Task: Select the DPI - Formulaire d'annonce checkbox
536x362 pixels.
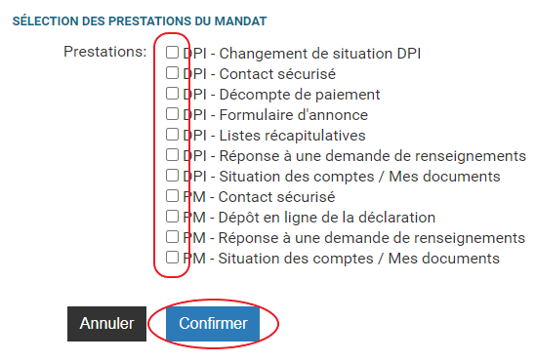Action: pyautogui.click(x=172, y=114)
